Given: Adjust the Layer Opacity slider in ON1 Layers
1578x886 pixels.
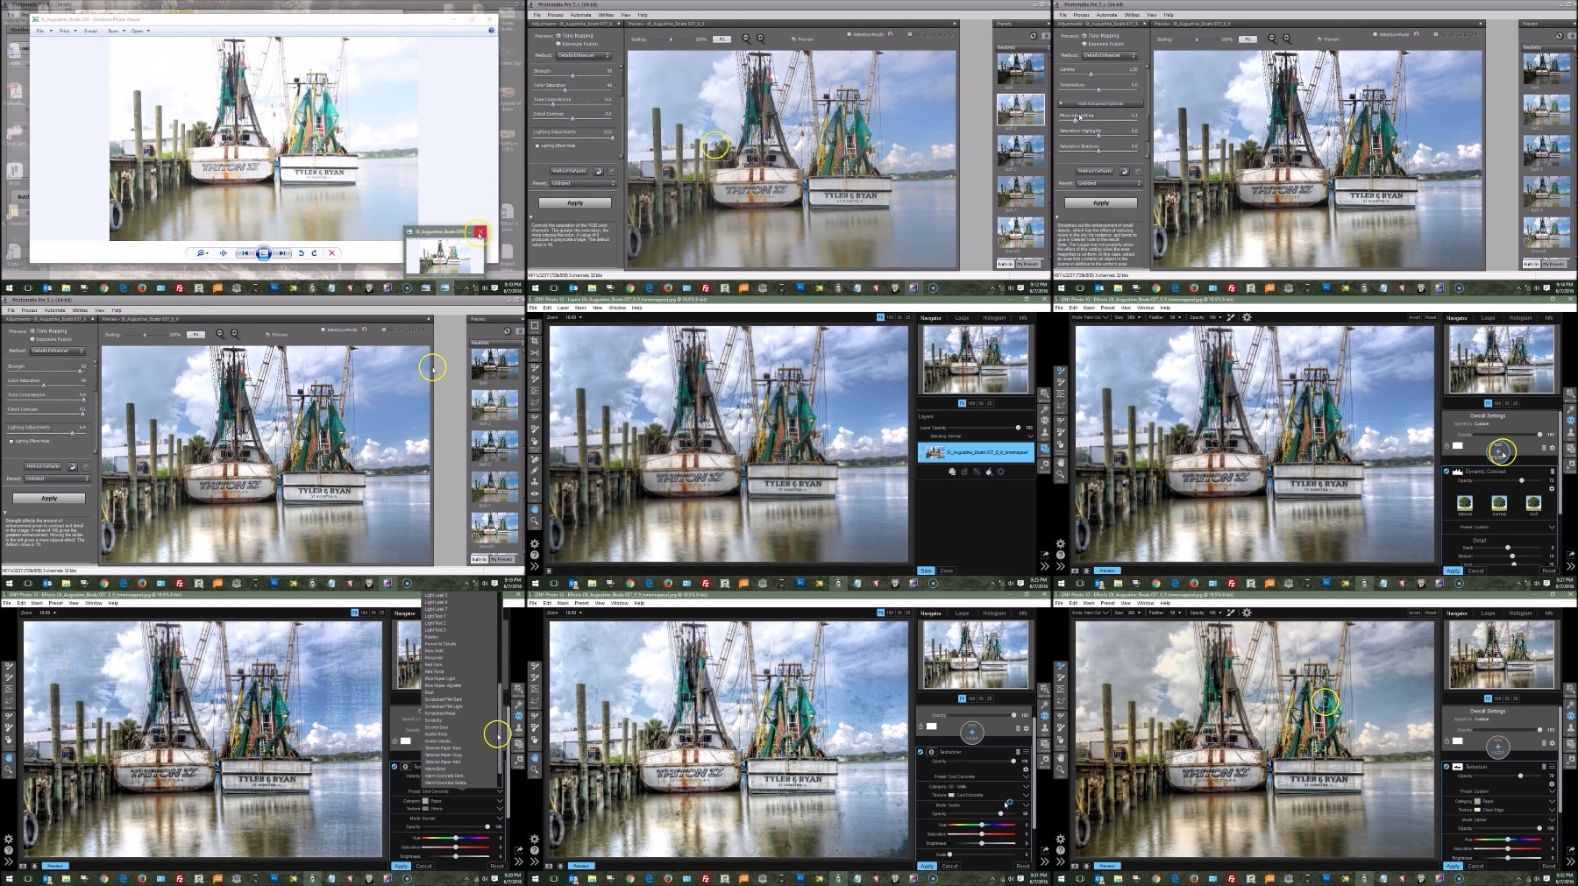Looking at the screenshot, I should [1018, 428].
